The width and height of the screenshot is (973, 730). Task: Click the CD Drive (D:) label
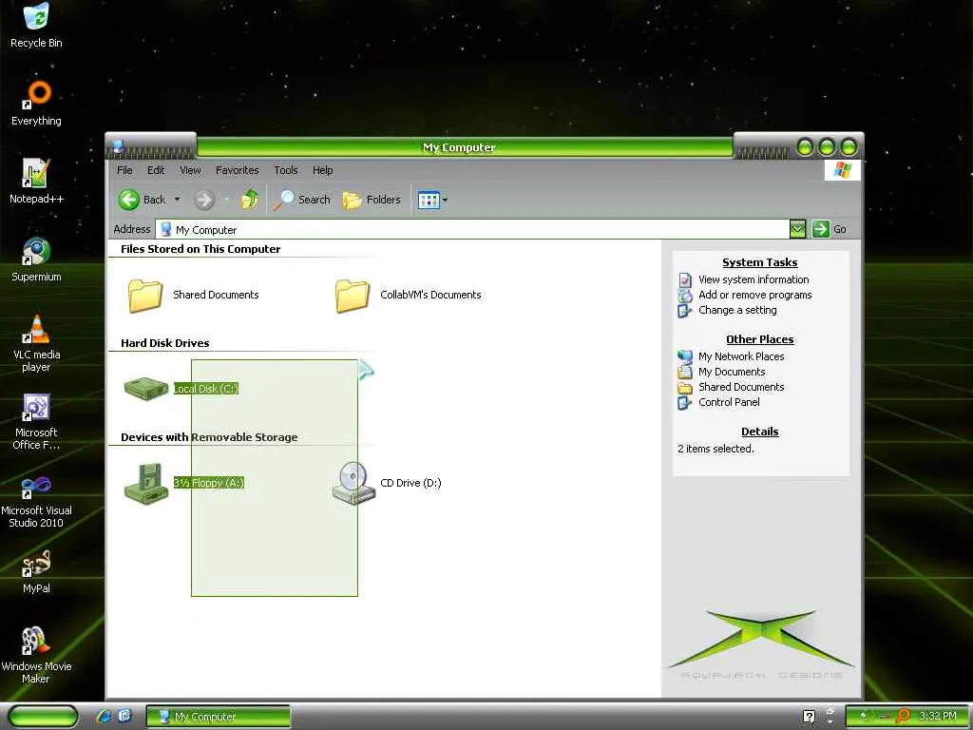point(410,483)
